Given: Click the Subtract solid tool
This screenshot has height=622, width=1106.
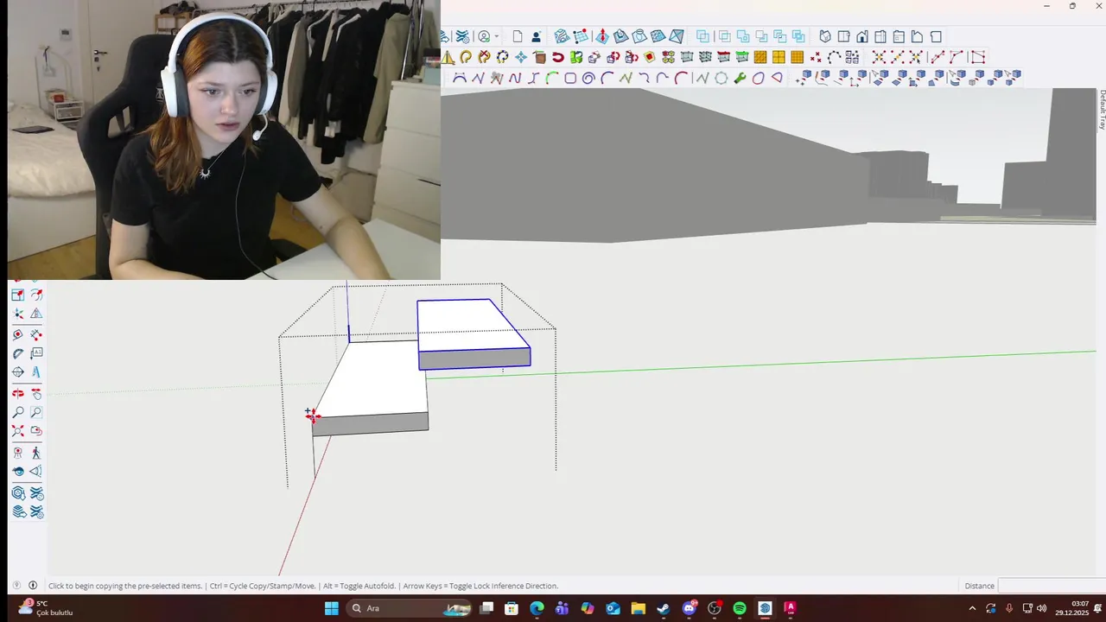Looking at the screenshot, I should [x=762, y=36].
